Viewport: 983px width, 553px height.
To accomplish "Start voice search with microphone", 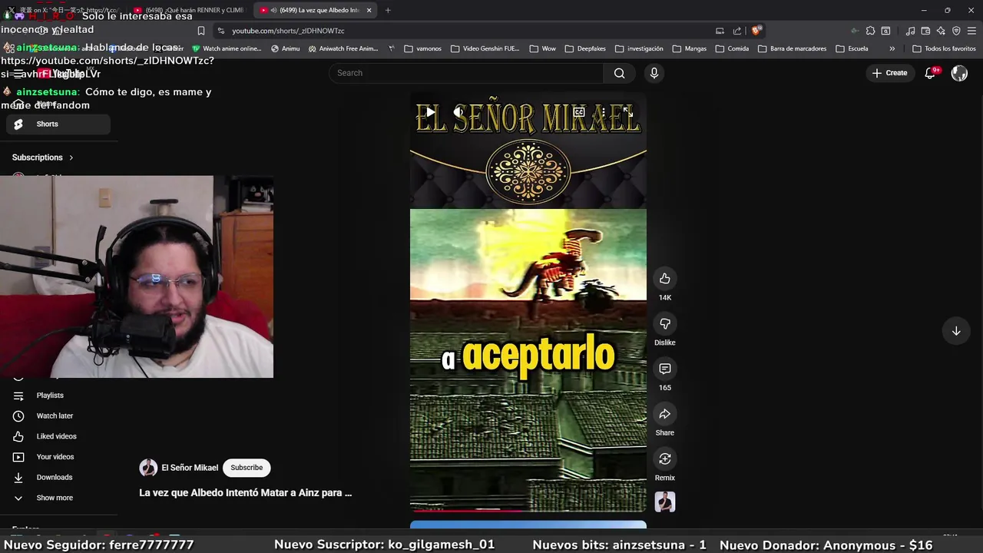I will (654, 73).
